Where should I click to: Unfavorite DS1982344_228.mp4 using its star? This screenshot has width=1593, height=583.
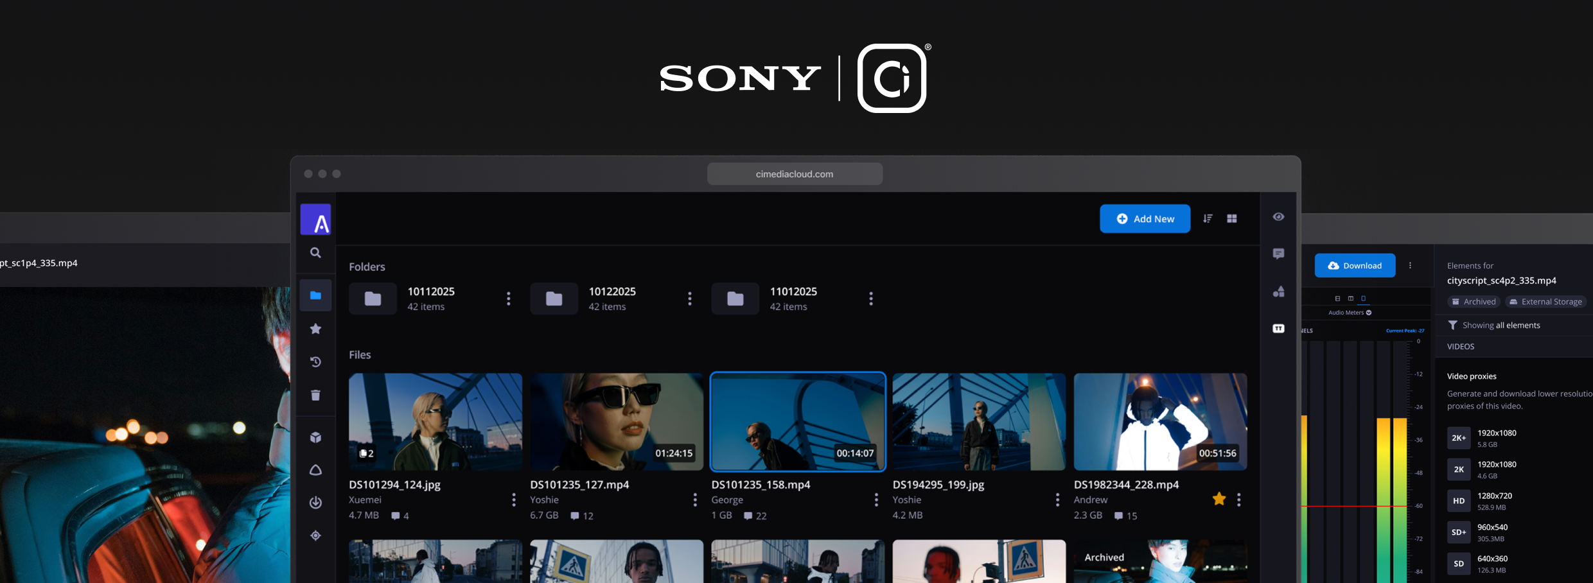[1219, 499]
